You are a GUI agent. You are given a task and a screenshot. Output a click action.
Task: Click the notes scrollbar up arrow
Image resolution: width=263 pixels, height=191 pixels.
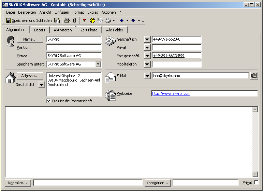point(255,110)
